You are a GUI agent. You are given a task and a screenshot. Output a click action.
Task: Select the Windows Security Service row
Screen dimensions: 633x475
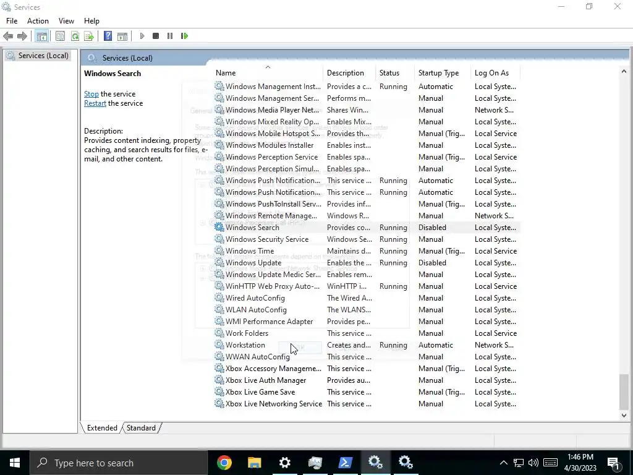367,239
